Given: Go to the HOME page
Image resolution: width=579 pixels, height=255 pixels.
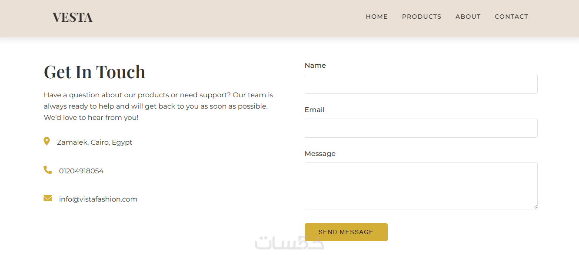Looking at the screenshot, I should [376, 17].
